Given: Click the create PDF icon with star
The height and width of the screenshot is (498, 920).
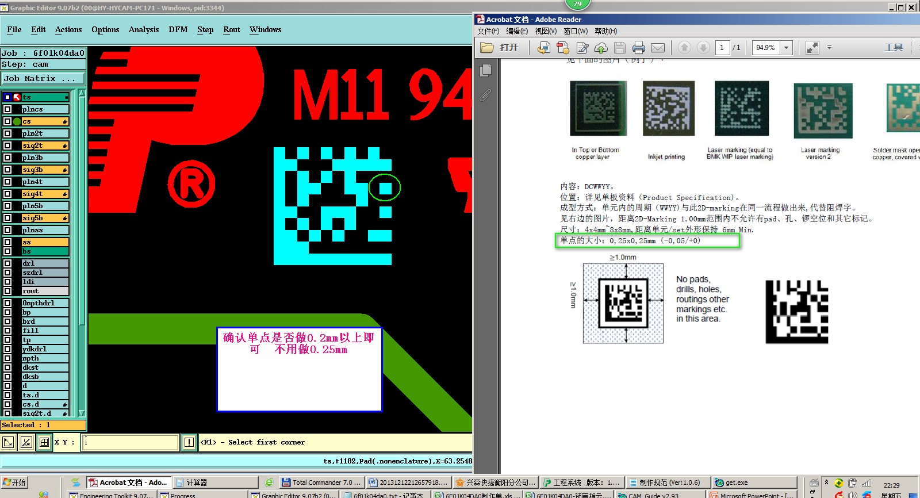Looking at the screenshot, I should pyautogui.click(x=563, y=48).
